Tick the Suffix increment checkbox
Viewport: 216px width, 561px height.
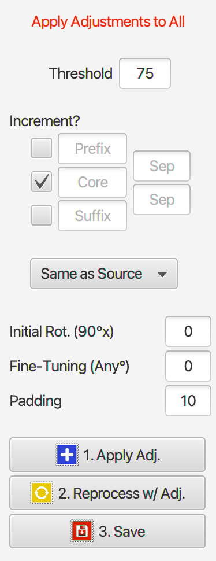point(42,215)
